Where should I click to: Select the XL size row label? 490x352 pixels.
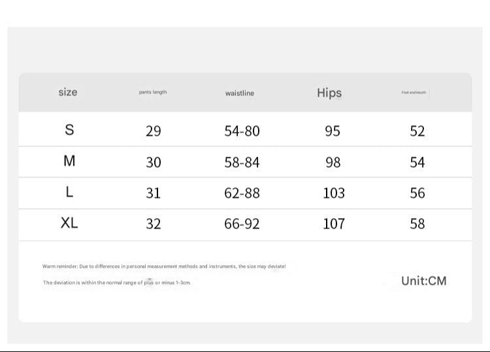tap(69, 223)
